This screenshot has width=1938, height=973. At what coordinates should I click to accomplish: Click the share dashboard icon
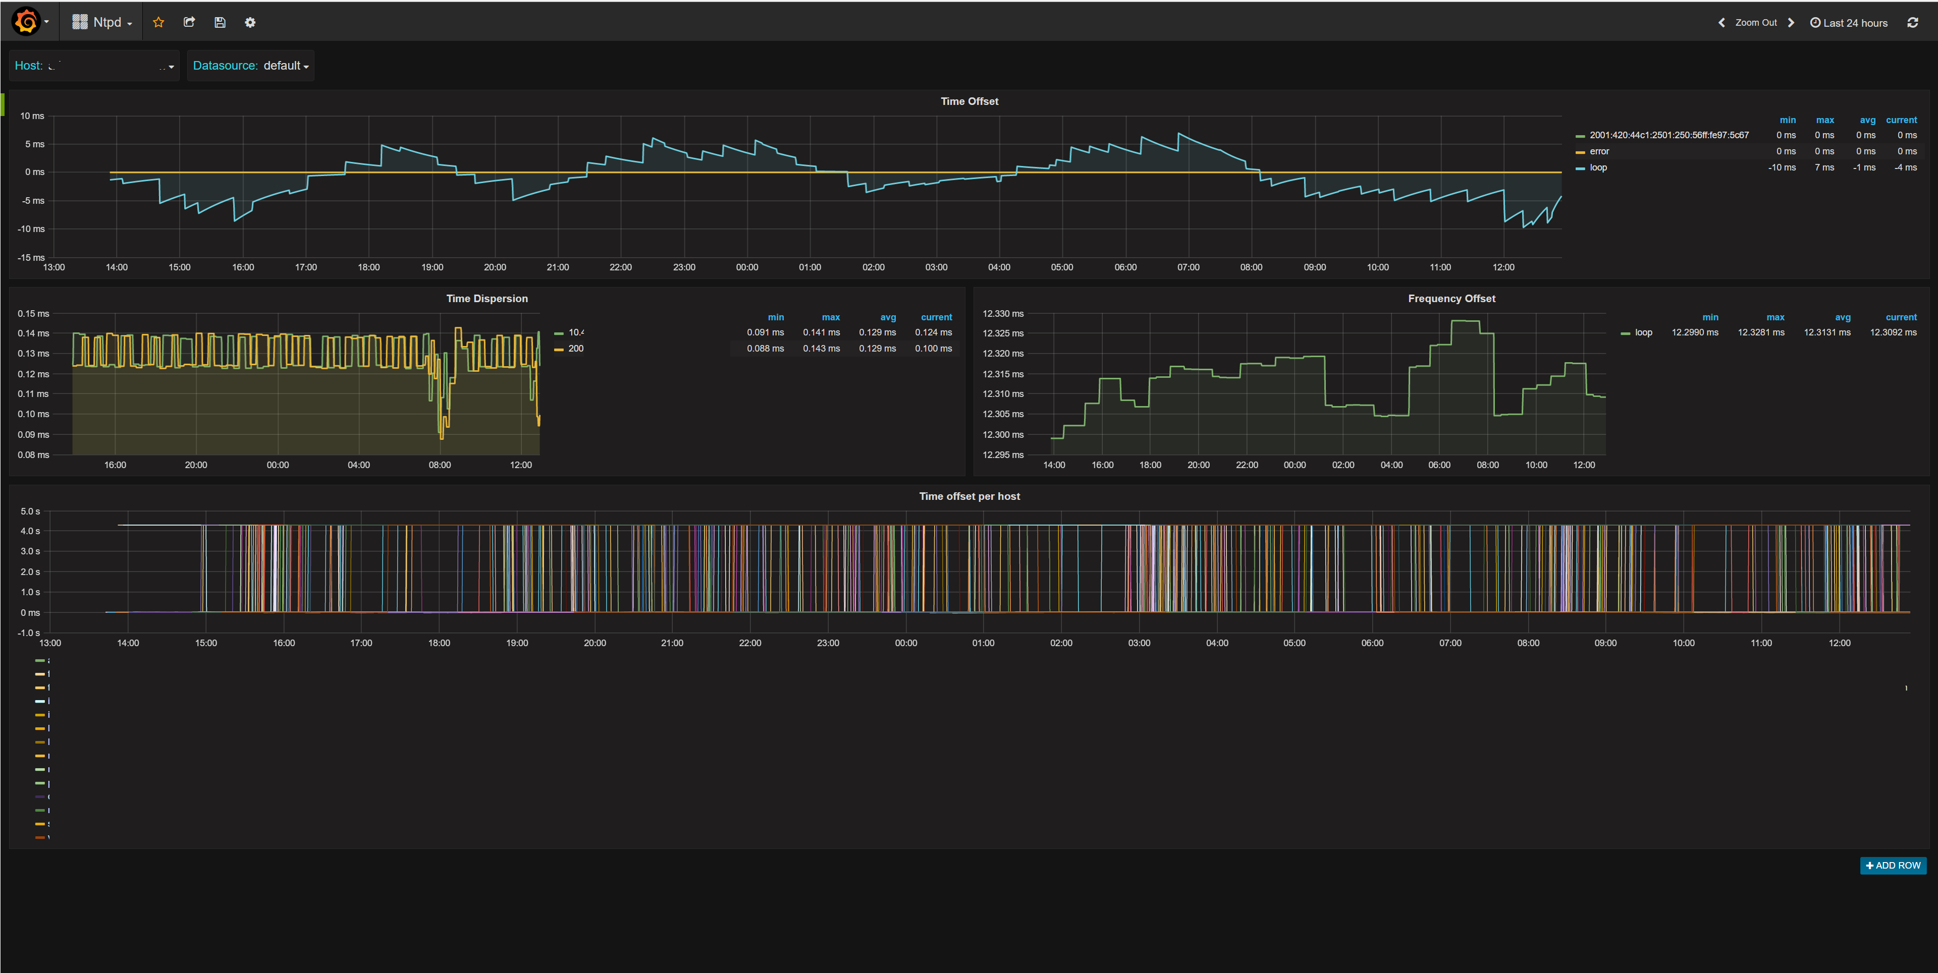tap(189, 23)
